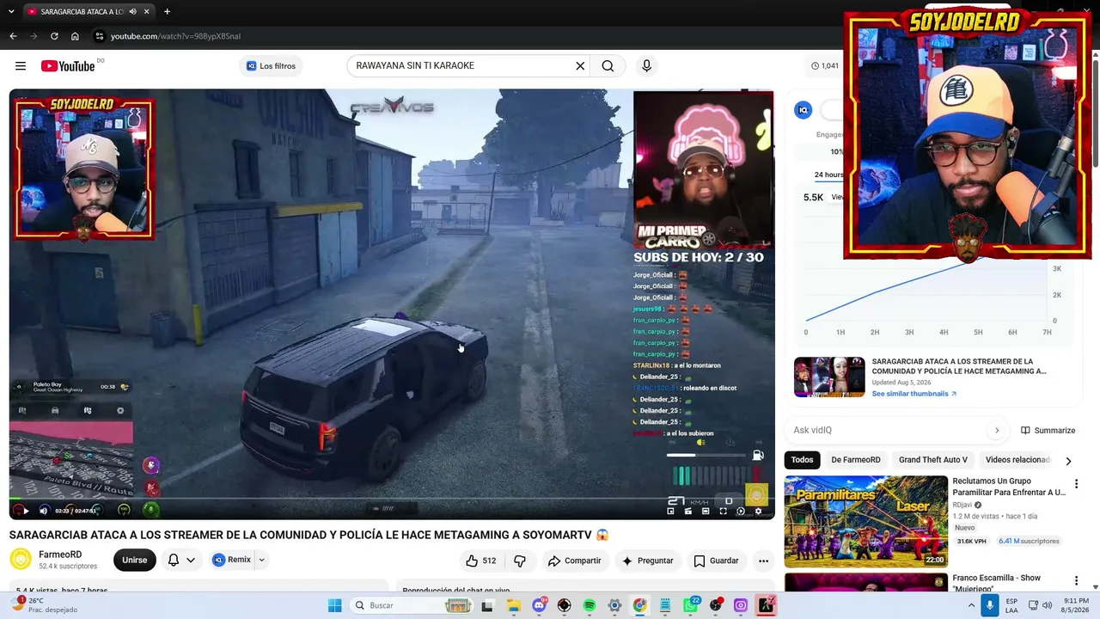Screen dimensions: 1100x619
Task: View site information icon beside the URL
Action: (100, 36)
